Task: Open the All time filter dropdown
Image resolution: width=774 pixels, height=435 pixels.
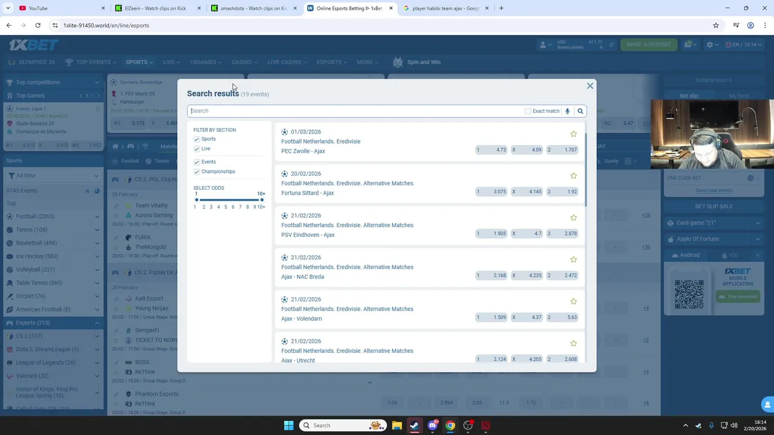Action: point(52,176)
